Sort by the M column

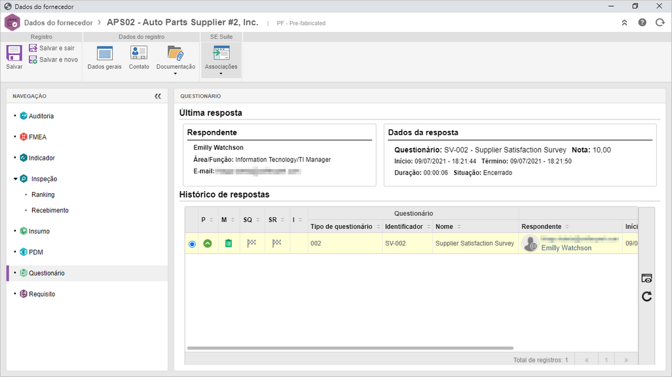(233, 220)
